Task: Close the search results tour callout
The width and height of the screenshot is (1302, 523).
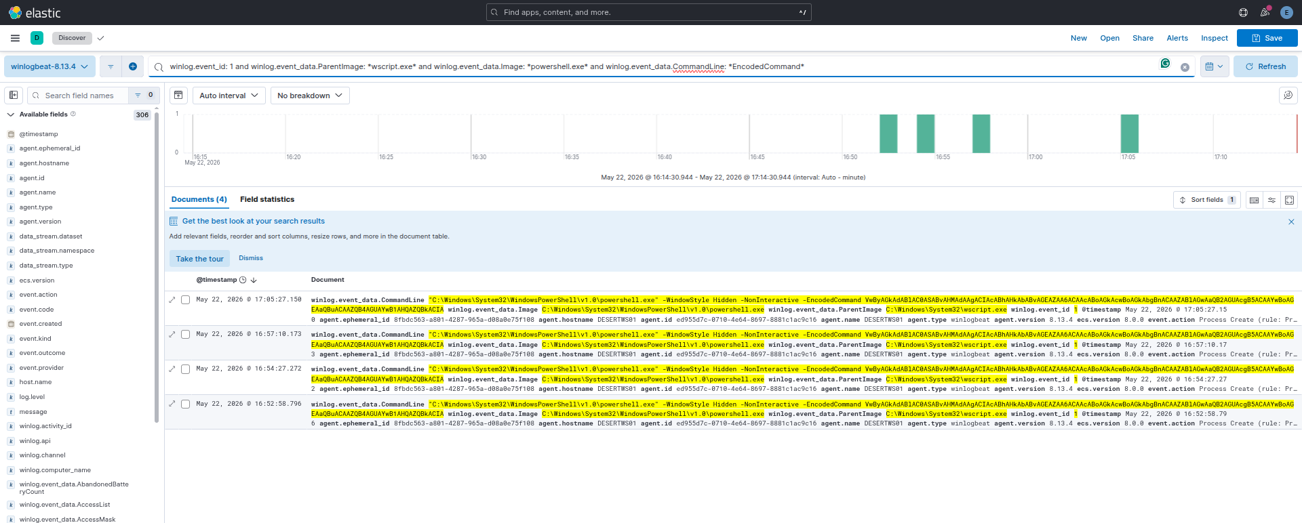Action: coord(1291,222)
